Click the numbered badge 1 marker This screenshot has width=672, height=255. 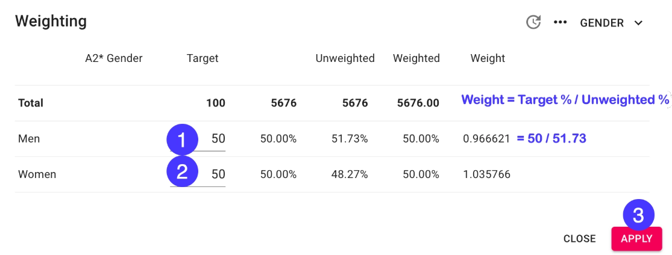point(182,138)
